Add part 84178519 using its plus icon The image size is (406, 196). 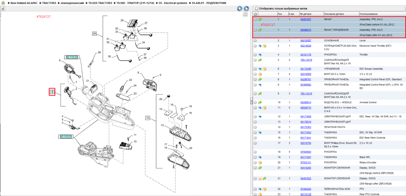point(255,122)
